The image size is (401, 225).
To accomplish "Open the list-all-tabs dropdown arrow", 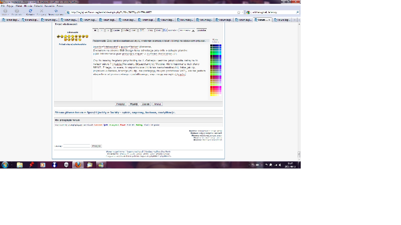I will point(299,20).
